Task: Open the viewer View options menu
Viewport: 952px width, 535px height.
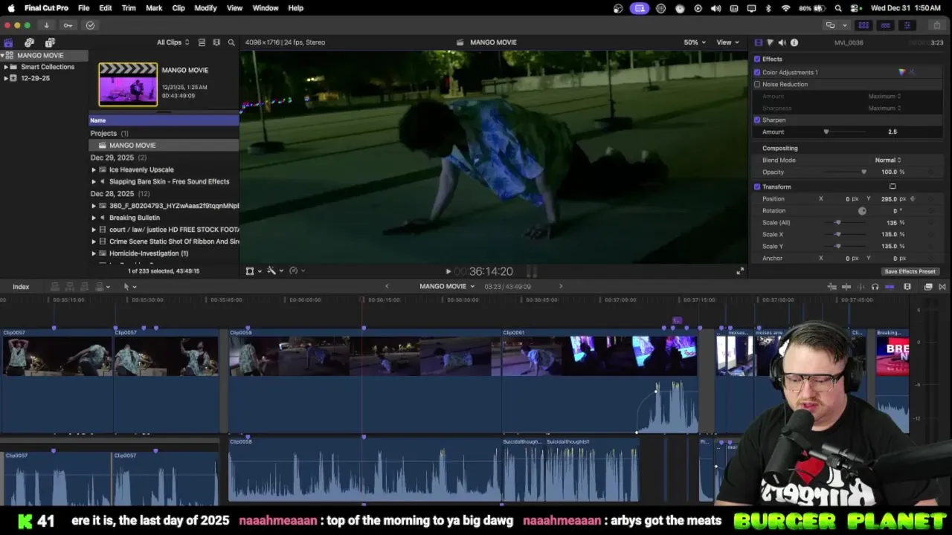Action: 727,42
